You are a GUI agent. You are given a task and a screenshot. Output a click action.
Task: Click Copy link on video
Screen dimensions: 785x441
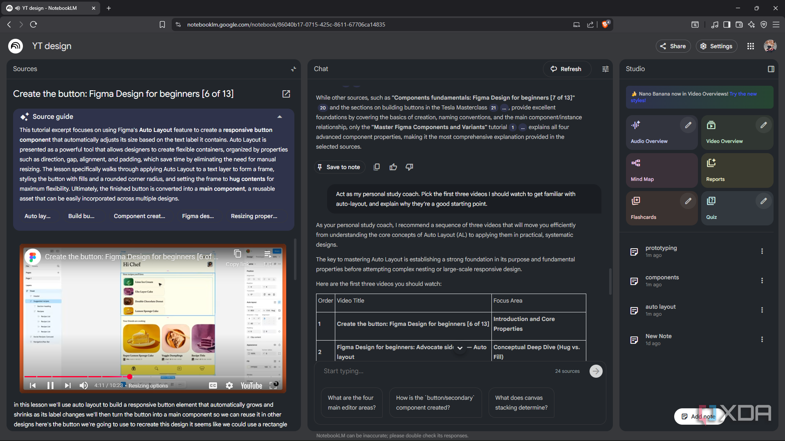pyautogui.click(x=238, y=258)
